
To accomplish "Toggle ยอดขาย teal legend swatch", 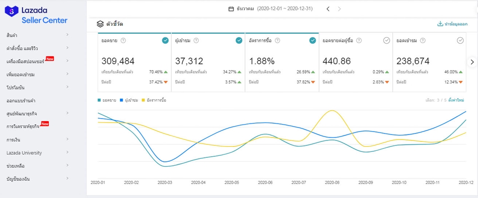I will [x=99, y=100].
